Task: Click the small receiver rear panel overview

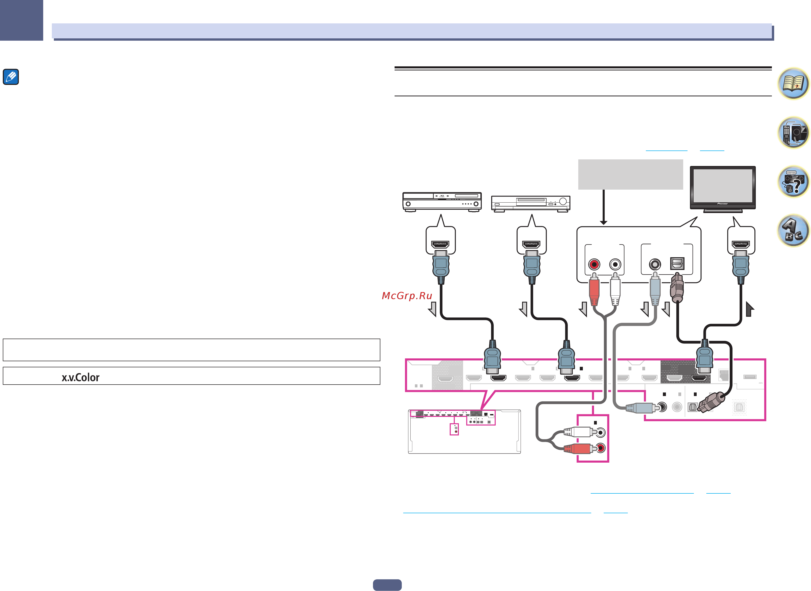Action: coord(464,431)
